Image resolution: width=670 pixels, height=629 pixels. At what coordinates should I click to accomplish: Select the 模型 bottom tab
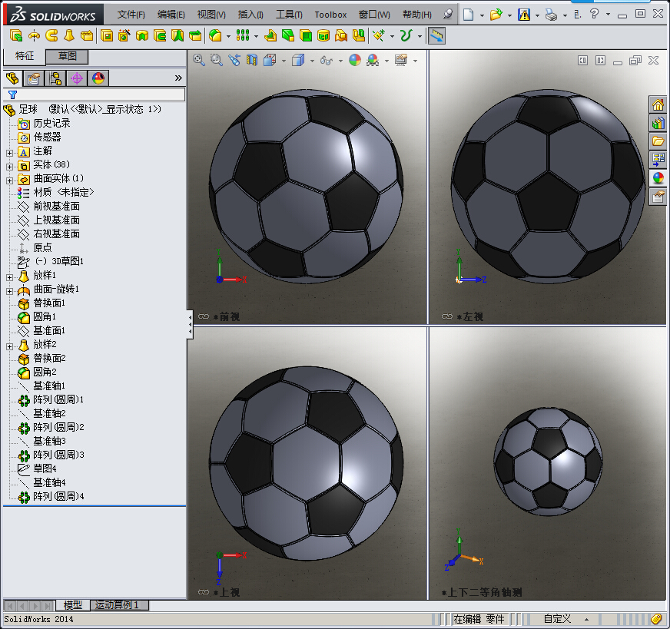[73, 605]
